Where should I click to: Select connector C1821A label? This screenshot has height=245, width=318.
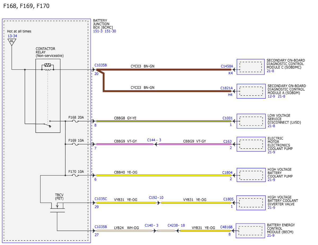tap(227, 88)
